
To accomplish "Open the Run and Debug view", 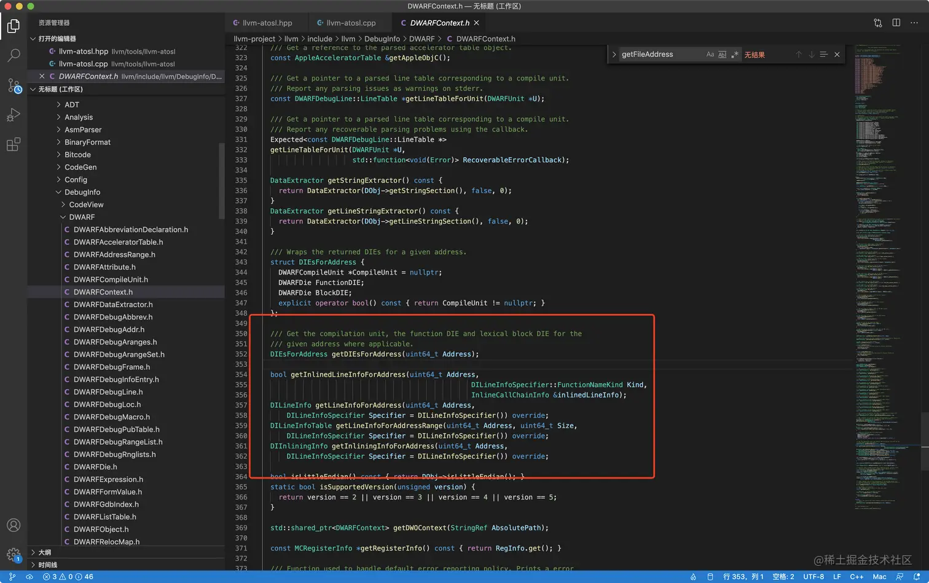I will tap(14, 115).
